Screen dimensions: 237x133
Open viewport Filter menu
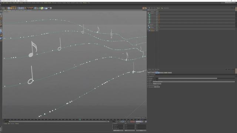21,10
